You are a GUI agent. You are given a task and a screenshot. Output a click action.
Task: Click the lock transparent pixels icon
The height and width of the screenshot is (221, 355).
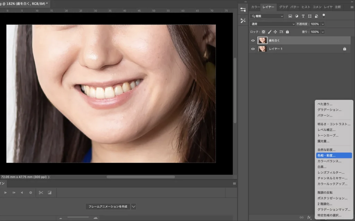[x=263, y=32]
